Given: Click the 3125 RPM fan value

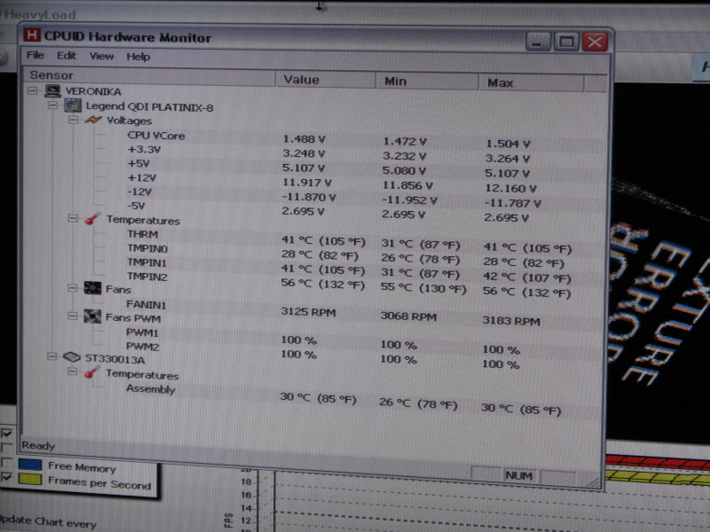Looking at the screenshot, I should pos(308,312).
